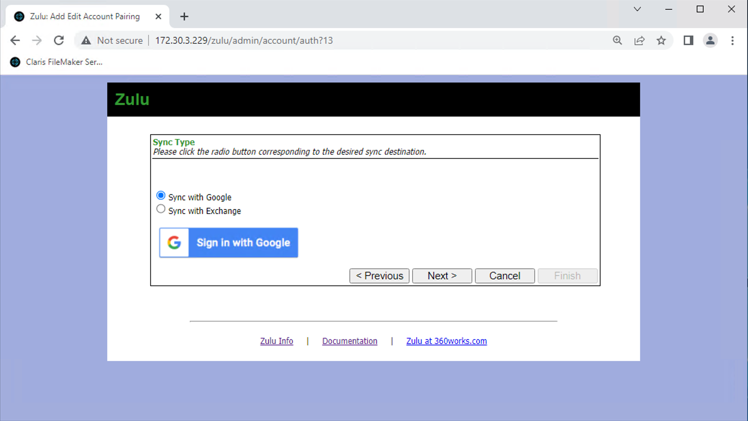Open the Not secure site info warning
Viewport: 748px width, 421px height.
coord(112,41)
